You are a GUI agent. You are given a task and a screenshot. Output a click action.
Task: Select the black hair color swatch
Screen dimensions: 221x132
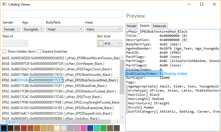[4, 128]
